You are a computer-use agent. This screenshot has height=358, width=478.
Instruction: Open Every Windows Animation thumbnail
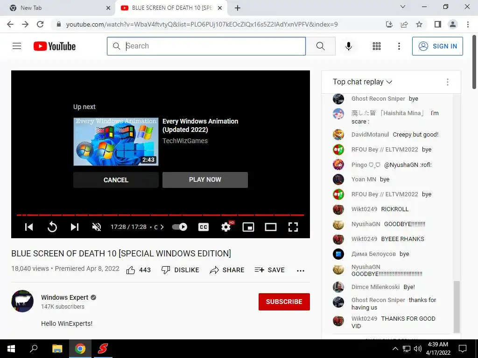(116, 142)
